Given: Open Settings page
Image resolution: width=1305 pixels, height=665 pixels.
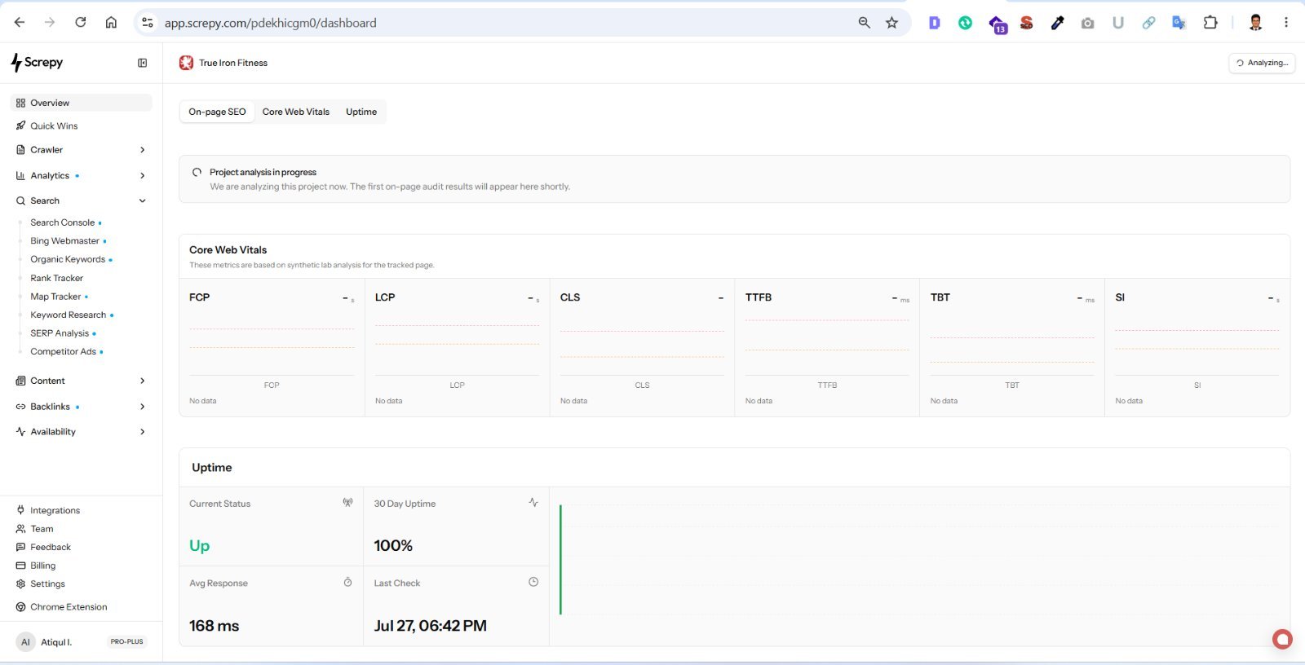Looking at the screenshot, I should tap(47, 584).
